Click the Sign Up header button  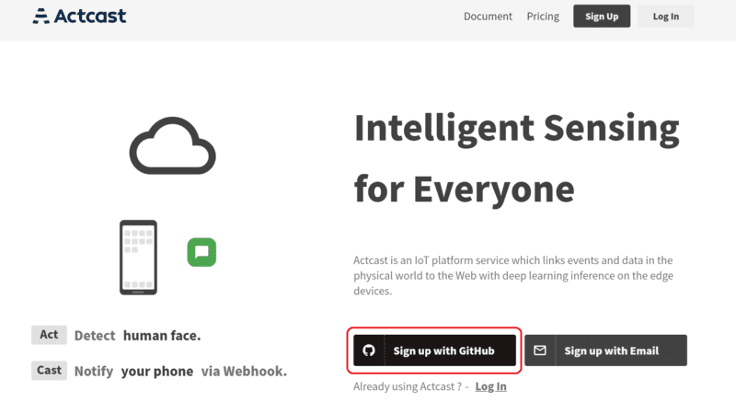pyautogui.click(x=602, y=17)
